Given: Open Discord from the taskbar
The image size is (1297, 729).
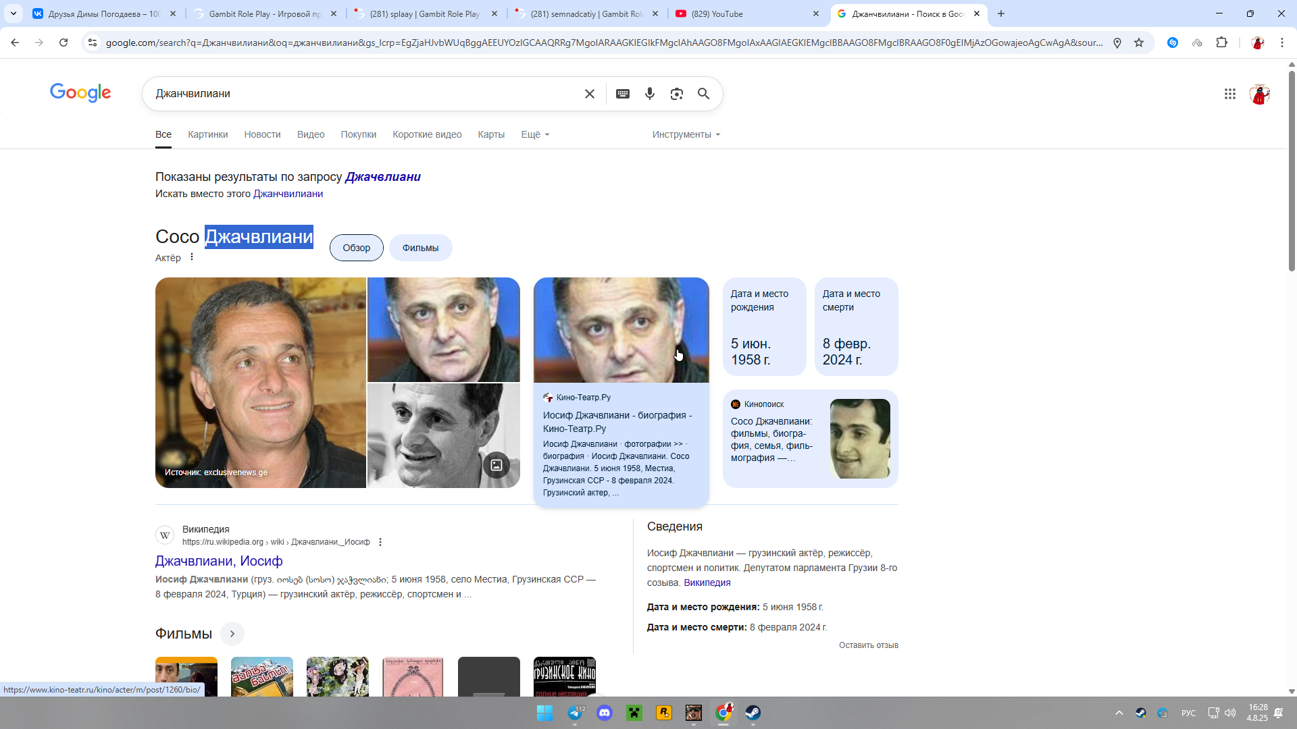Looking at the screenshot, I should click(x=605, y=713).
